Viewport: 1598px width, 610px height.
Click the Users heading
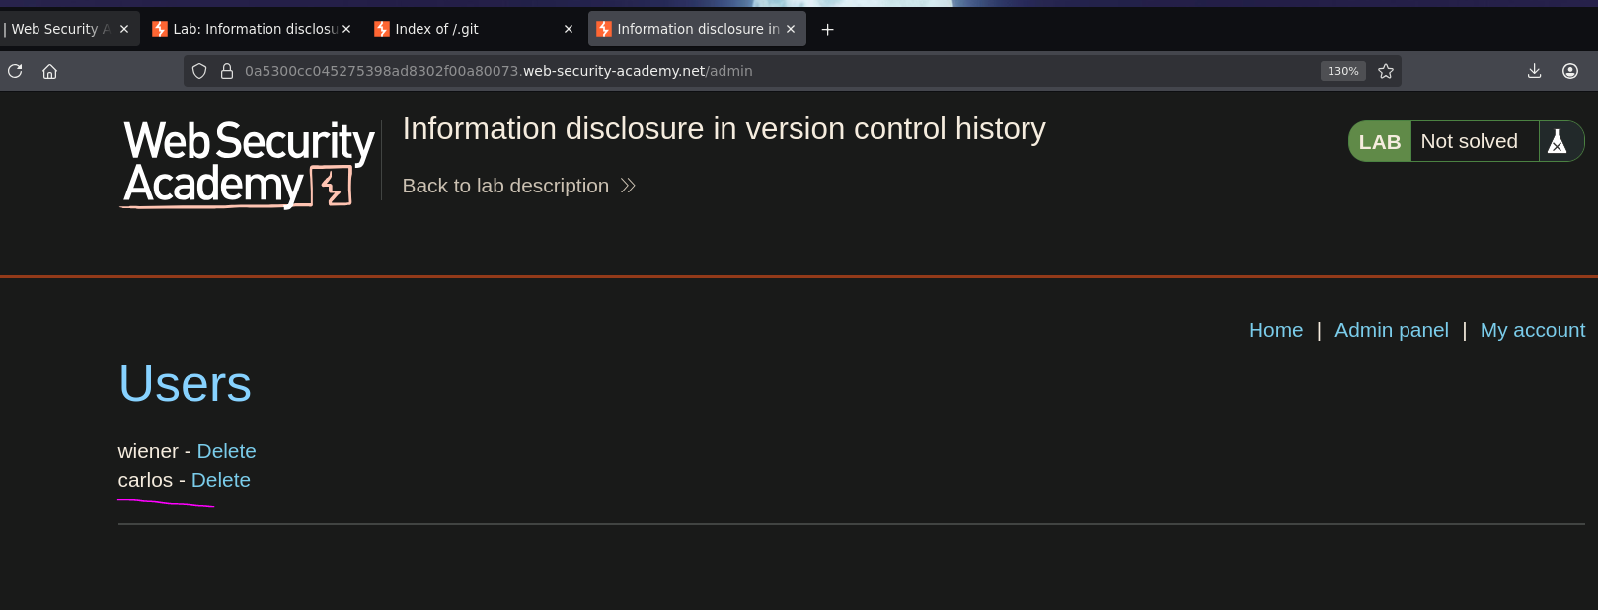click(x=185, y=383)
